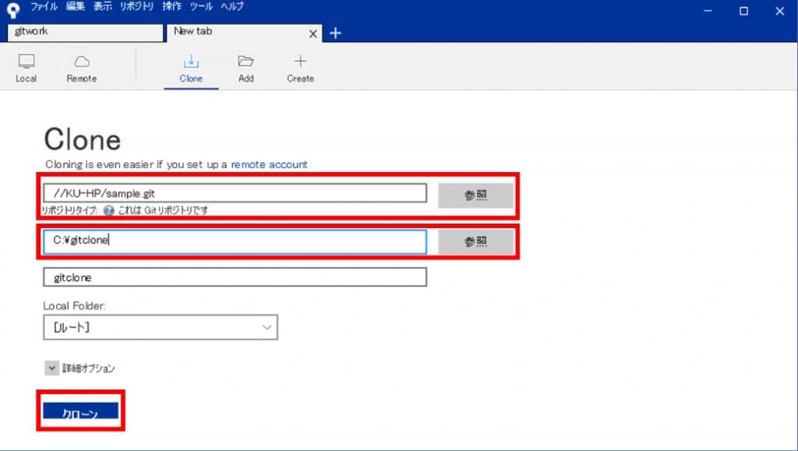798x451 pixels.
Task: Click 参照 next to the repository URL
Action: (475, 195)
